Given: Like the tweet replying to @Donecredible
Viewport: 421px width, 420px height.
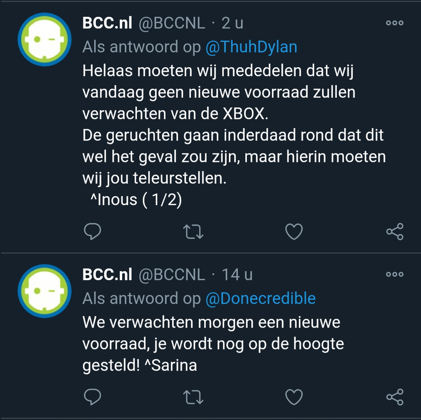Looking at the screenshot, I should (x=294, y=397).
